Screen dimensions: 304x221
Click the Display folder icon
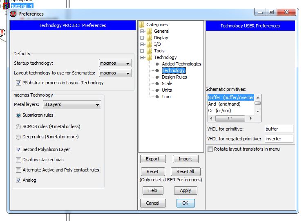click(x=149, y=38)
